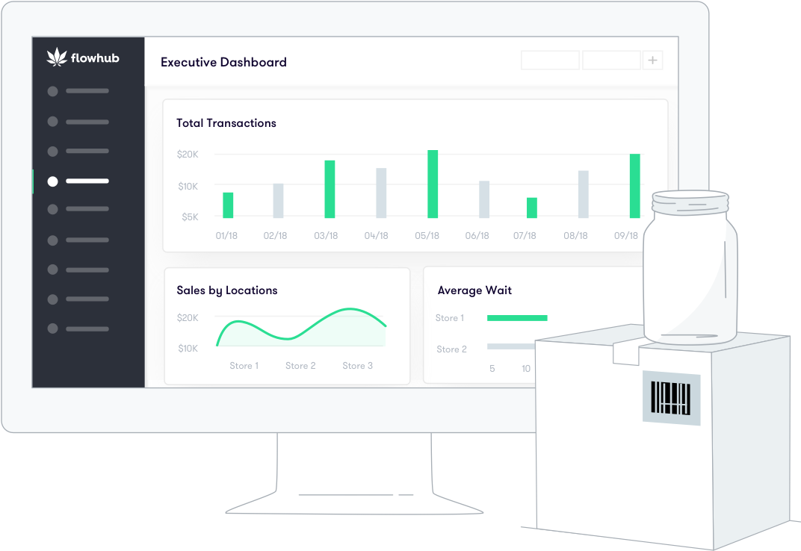Screen dimensions: 801x551
Task: Click the 05/18 axis label
Action: 427,236
